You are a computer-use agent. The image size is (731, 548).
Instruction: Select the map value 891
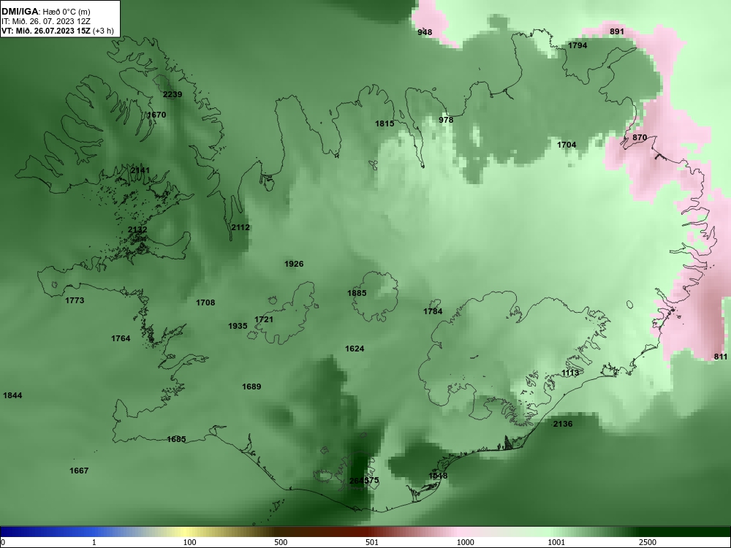coord(617,31)
